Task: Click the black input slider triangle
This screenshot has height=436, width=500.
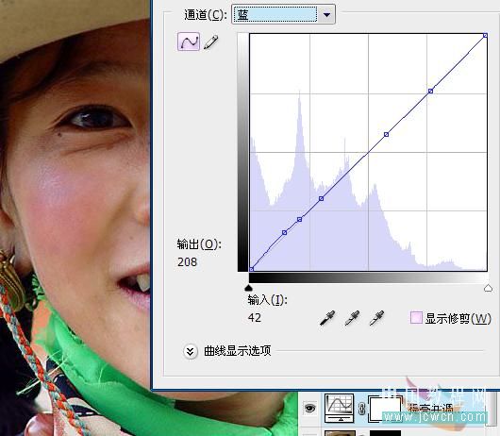Action: click(248, 288)
